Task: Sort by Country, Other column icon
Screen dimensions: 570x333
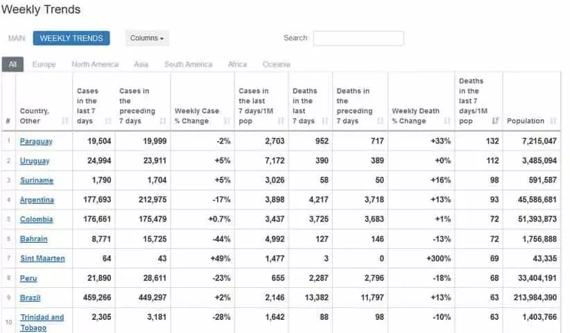Action: click(65, 121)
